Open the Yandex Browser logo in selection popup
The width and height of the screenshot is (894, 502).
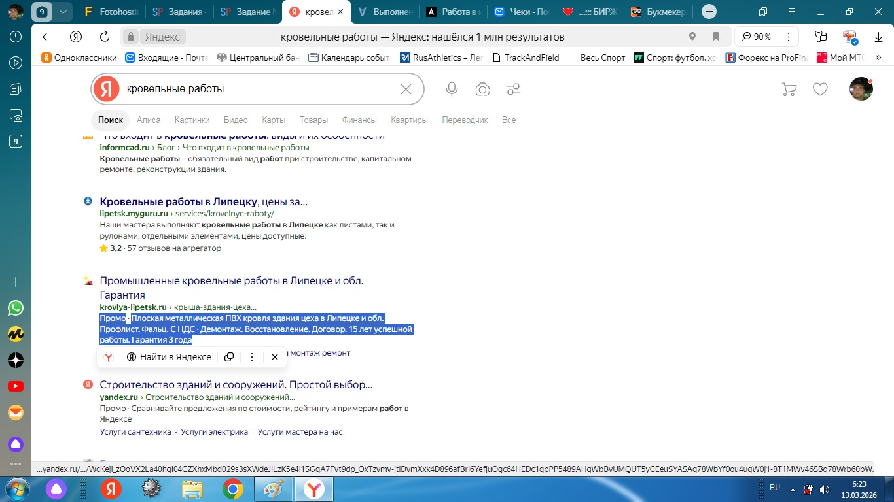coord(109,357)
